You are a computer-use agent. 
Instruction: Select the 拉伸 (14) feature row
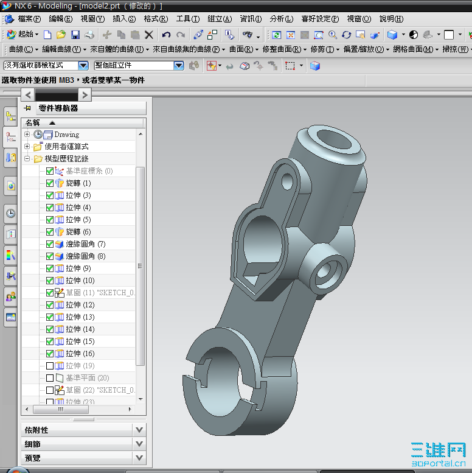(x=78, y=329)
